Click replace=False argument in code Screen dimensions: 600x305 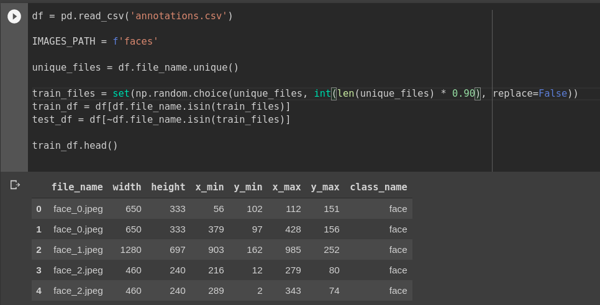point(530,93)
